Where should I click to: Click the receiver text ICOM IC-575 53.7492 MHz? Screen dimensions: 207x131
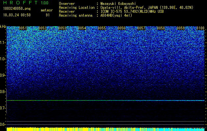(x=132, y=11)
